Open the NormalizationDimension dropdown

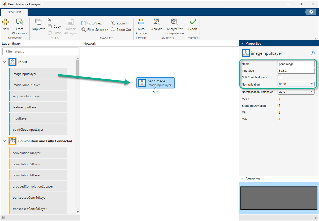tap(296, 92)
